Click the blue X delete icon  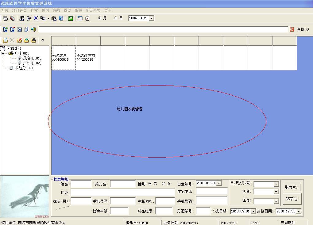tap(36, 18)
